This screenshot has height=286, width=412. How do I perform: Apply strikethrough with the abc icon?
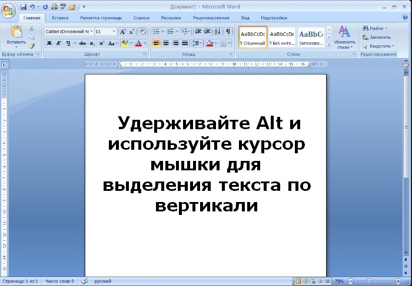click(x=82, y=43)
